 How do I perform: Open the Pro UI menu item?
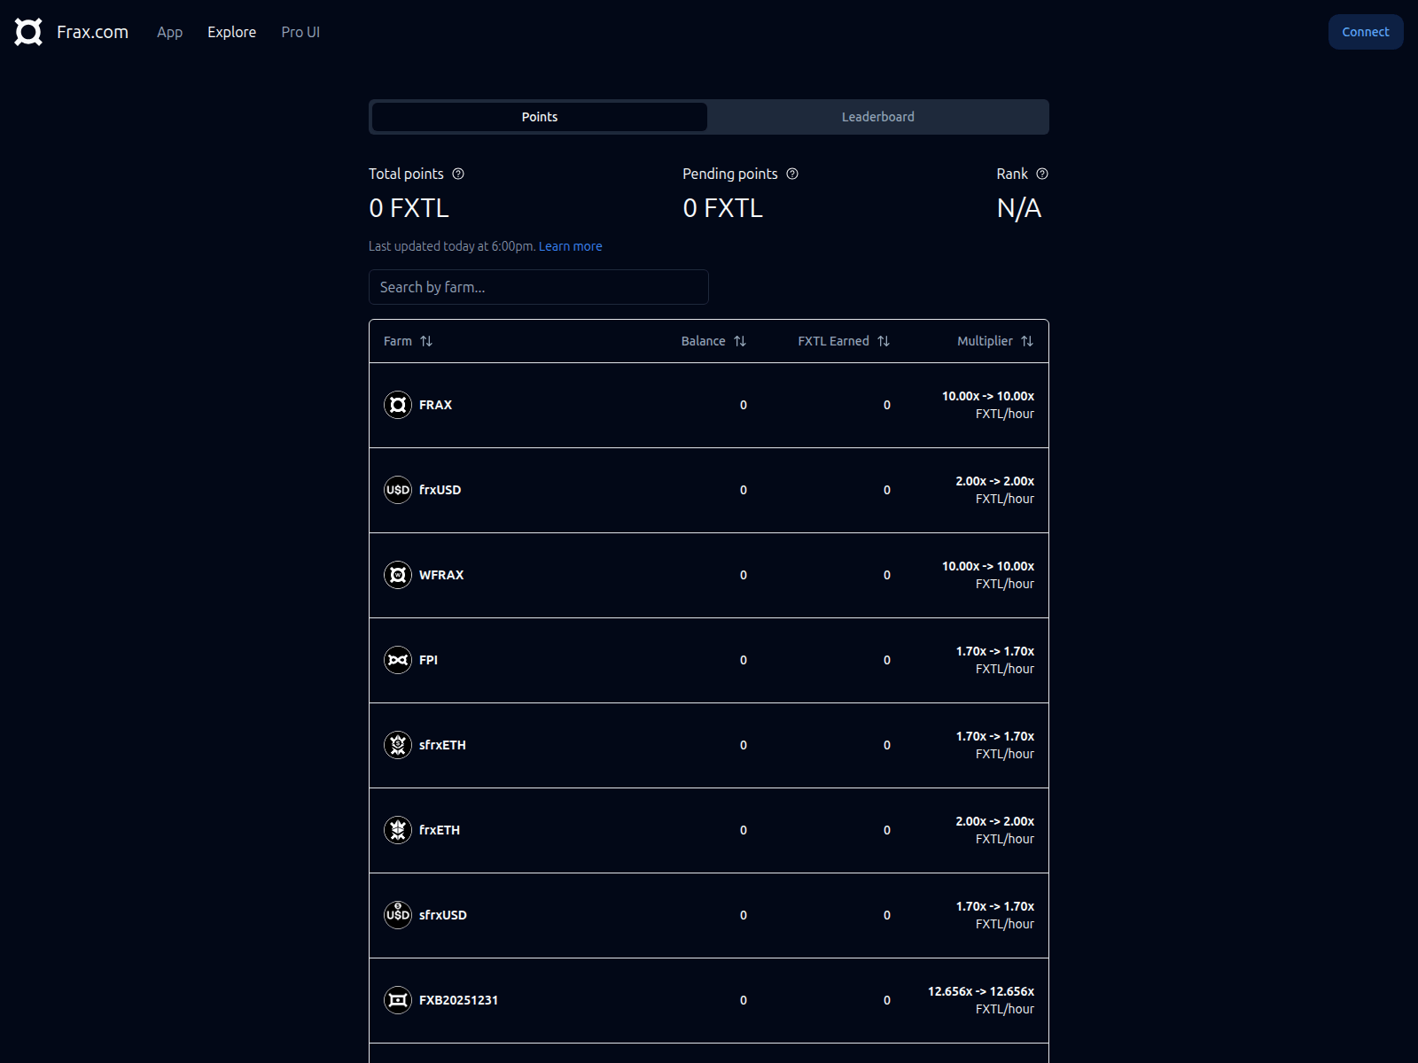[x=300, y=32]
